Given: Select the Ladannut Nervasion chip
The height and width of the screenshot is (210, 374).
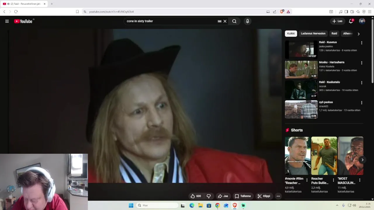Looking at the screenshot, I should click(313, 34).
